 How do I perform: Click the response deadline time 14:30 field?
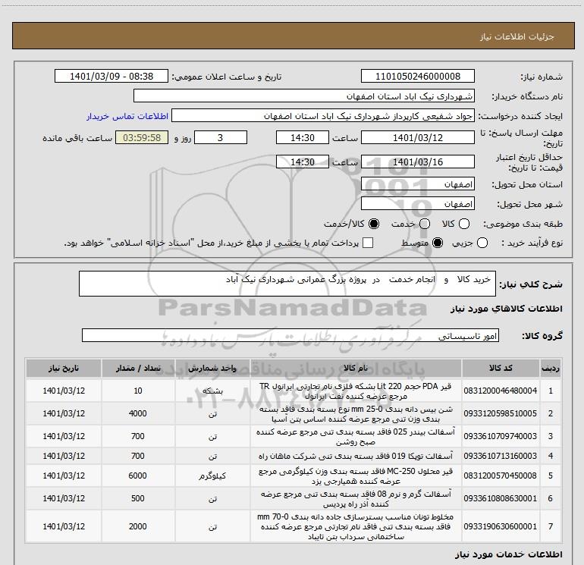303,137
